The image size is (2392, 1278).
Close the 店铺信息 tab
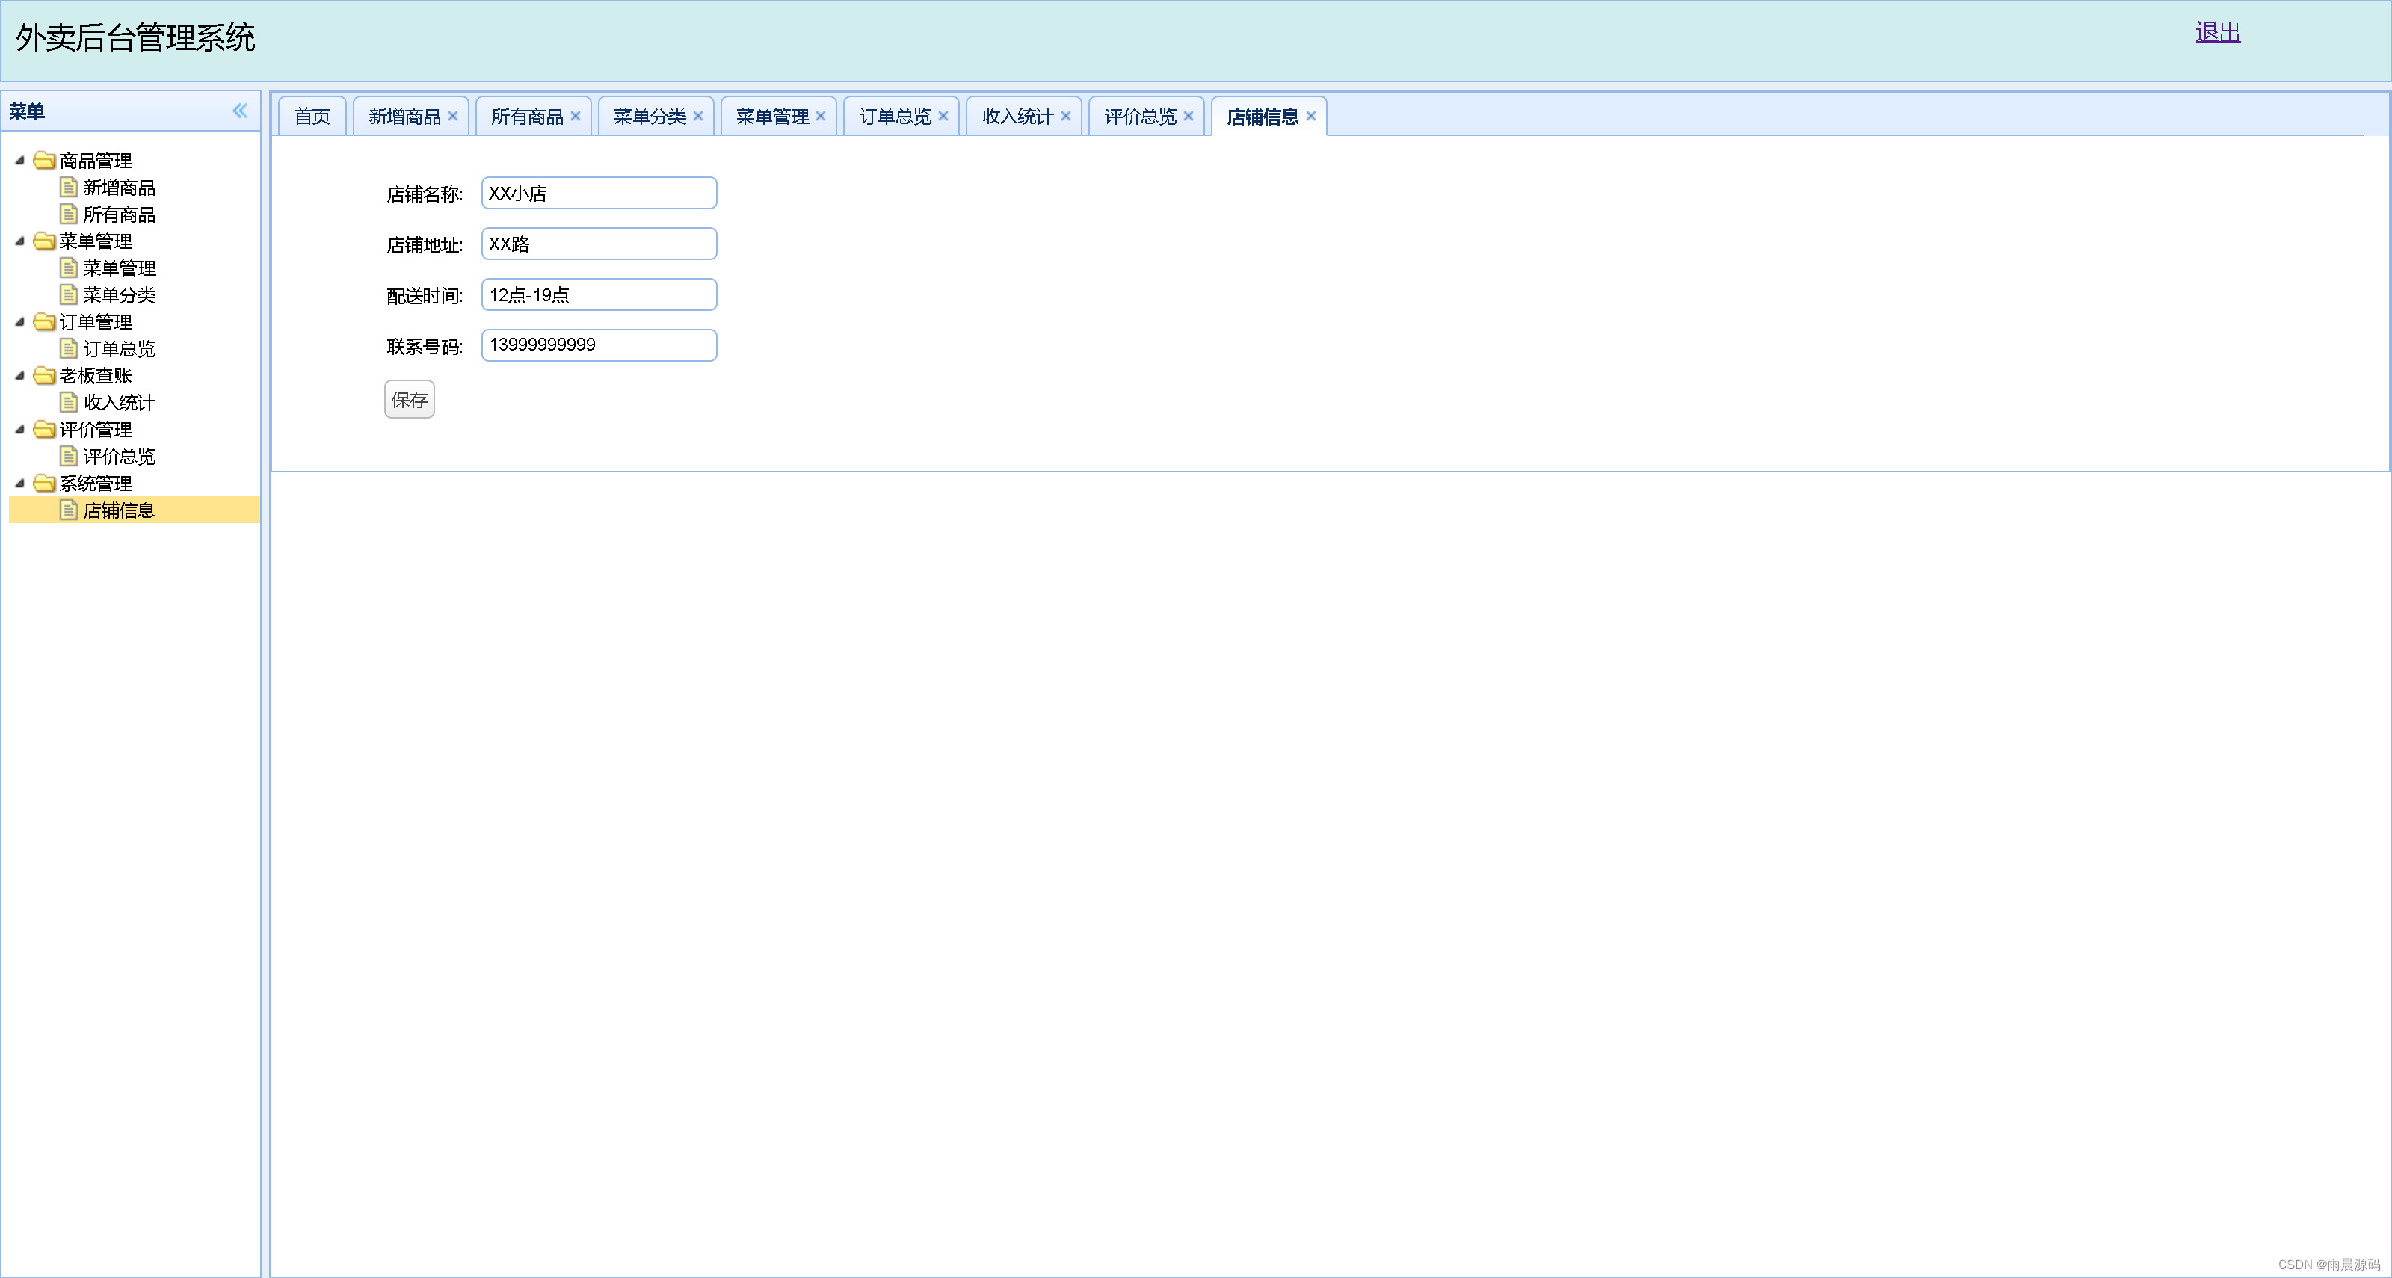pos(1311,116)
